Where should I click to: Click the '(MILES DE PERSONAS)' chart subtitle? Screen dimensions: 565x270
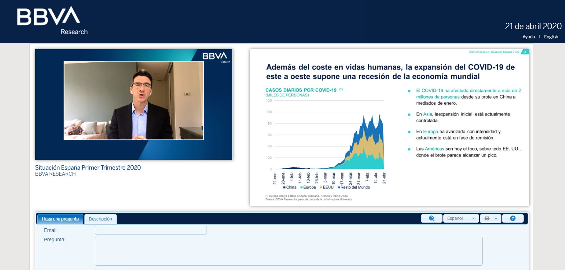coord(287,95)
